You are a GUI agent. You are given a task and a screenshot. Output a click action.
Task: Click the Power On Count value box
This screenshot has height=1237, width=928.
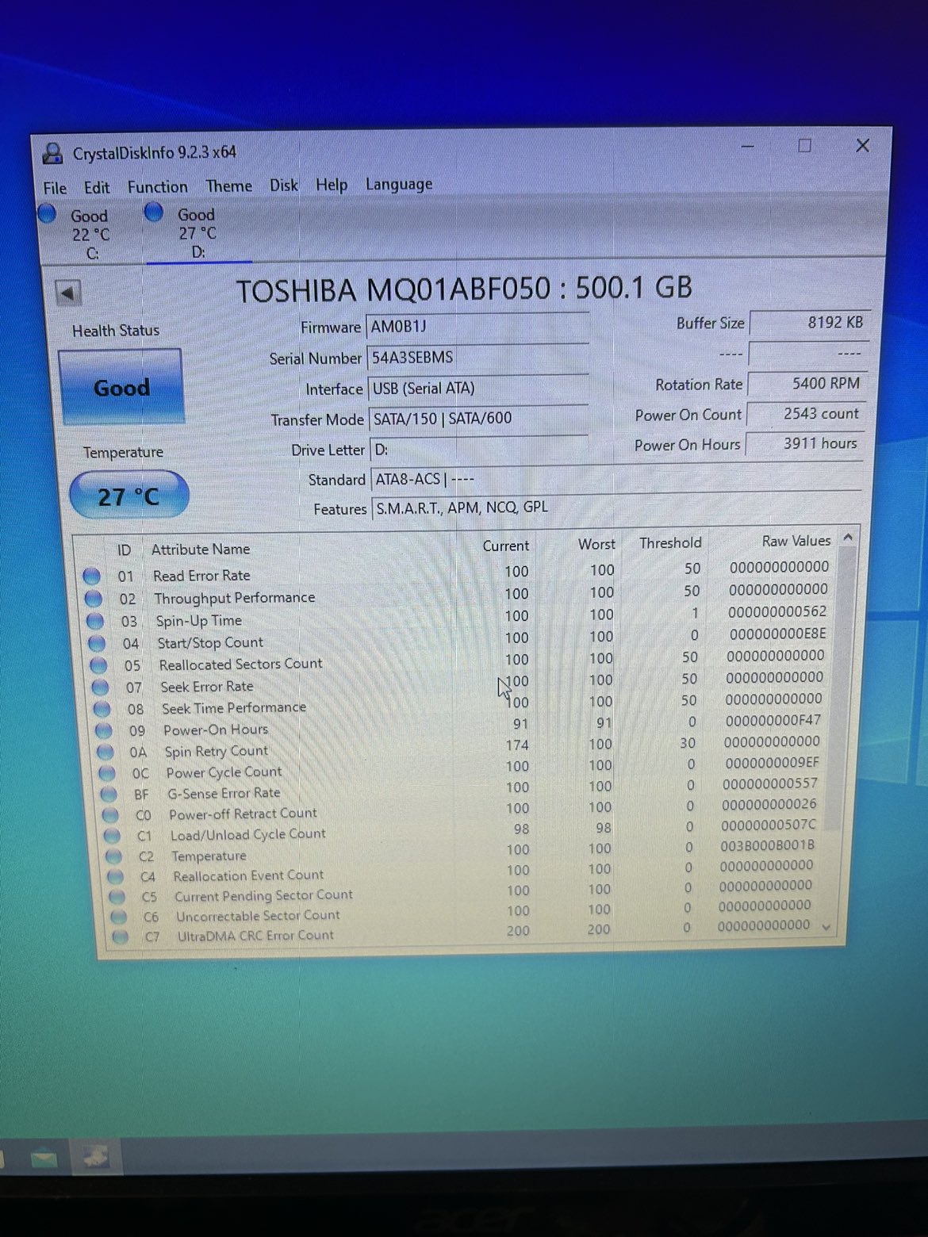(807, 414)
